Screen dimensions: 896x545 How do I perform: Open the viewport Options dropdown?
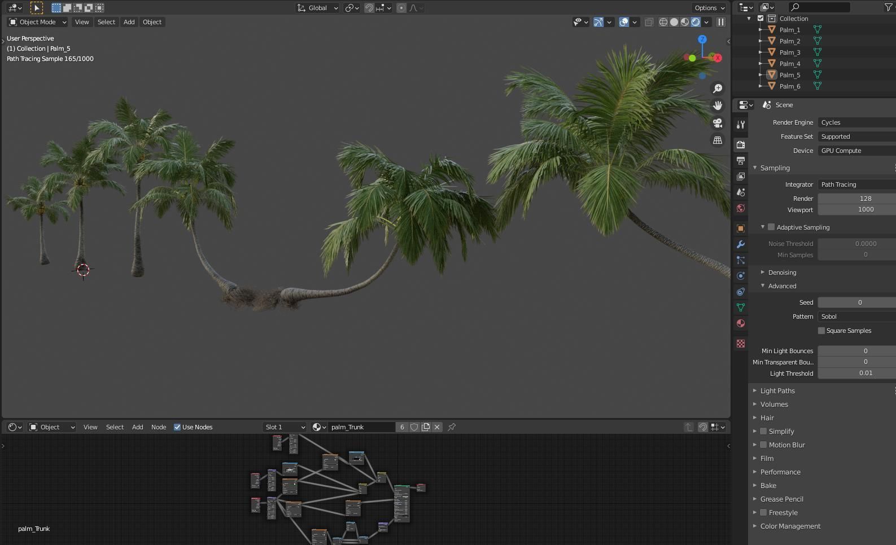[x=710, y=8]
